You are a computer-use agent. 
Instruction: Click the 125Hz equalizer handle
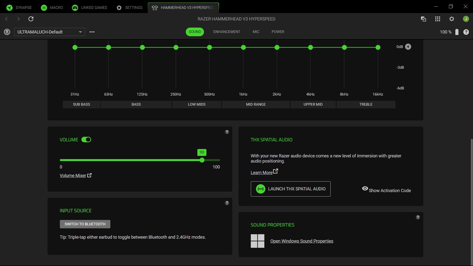point(142,47)
